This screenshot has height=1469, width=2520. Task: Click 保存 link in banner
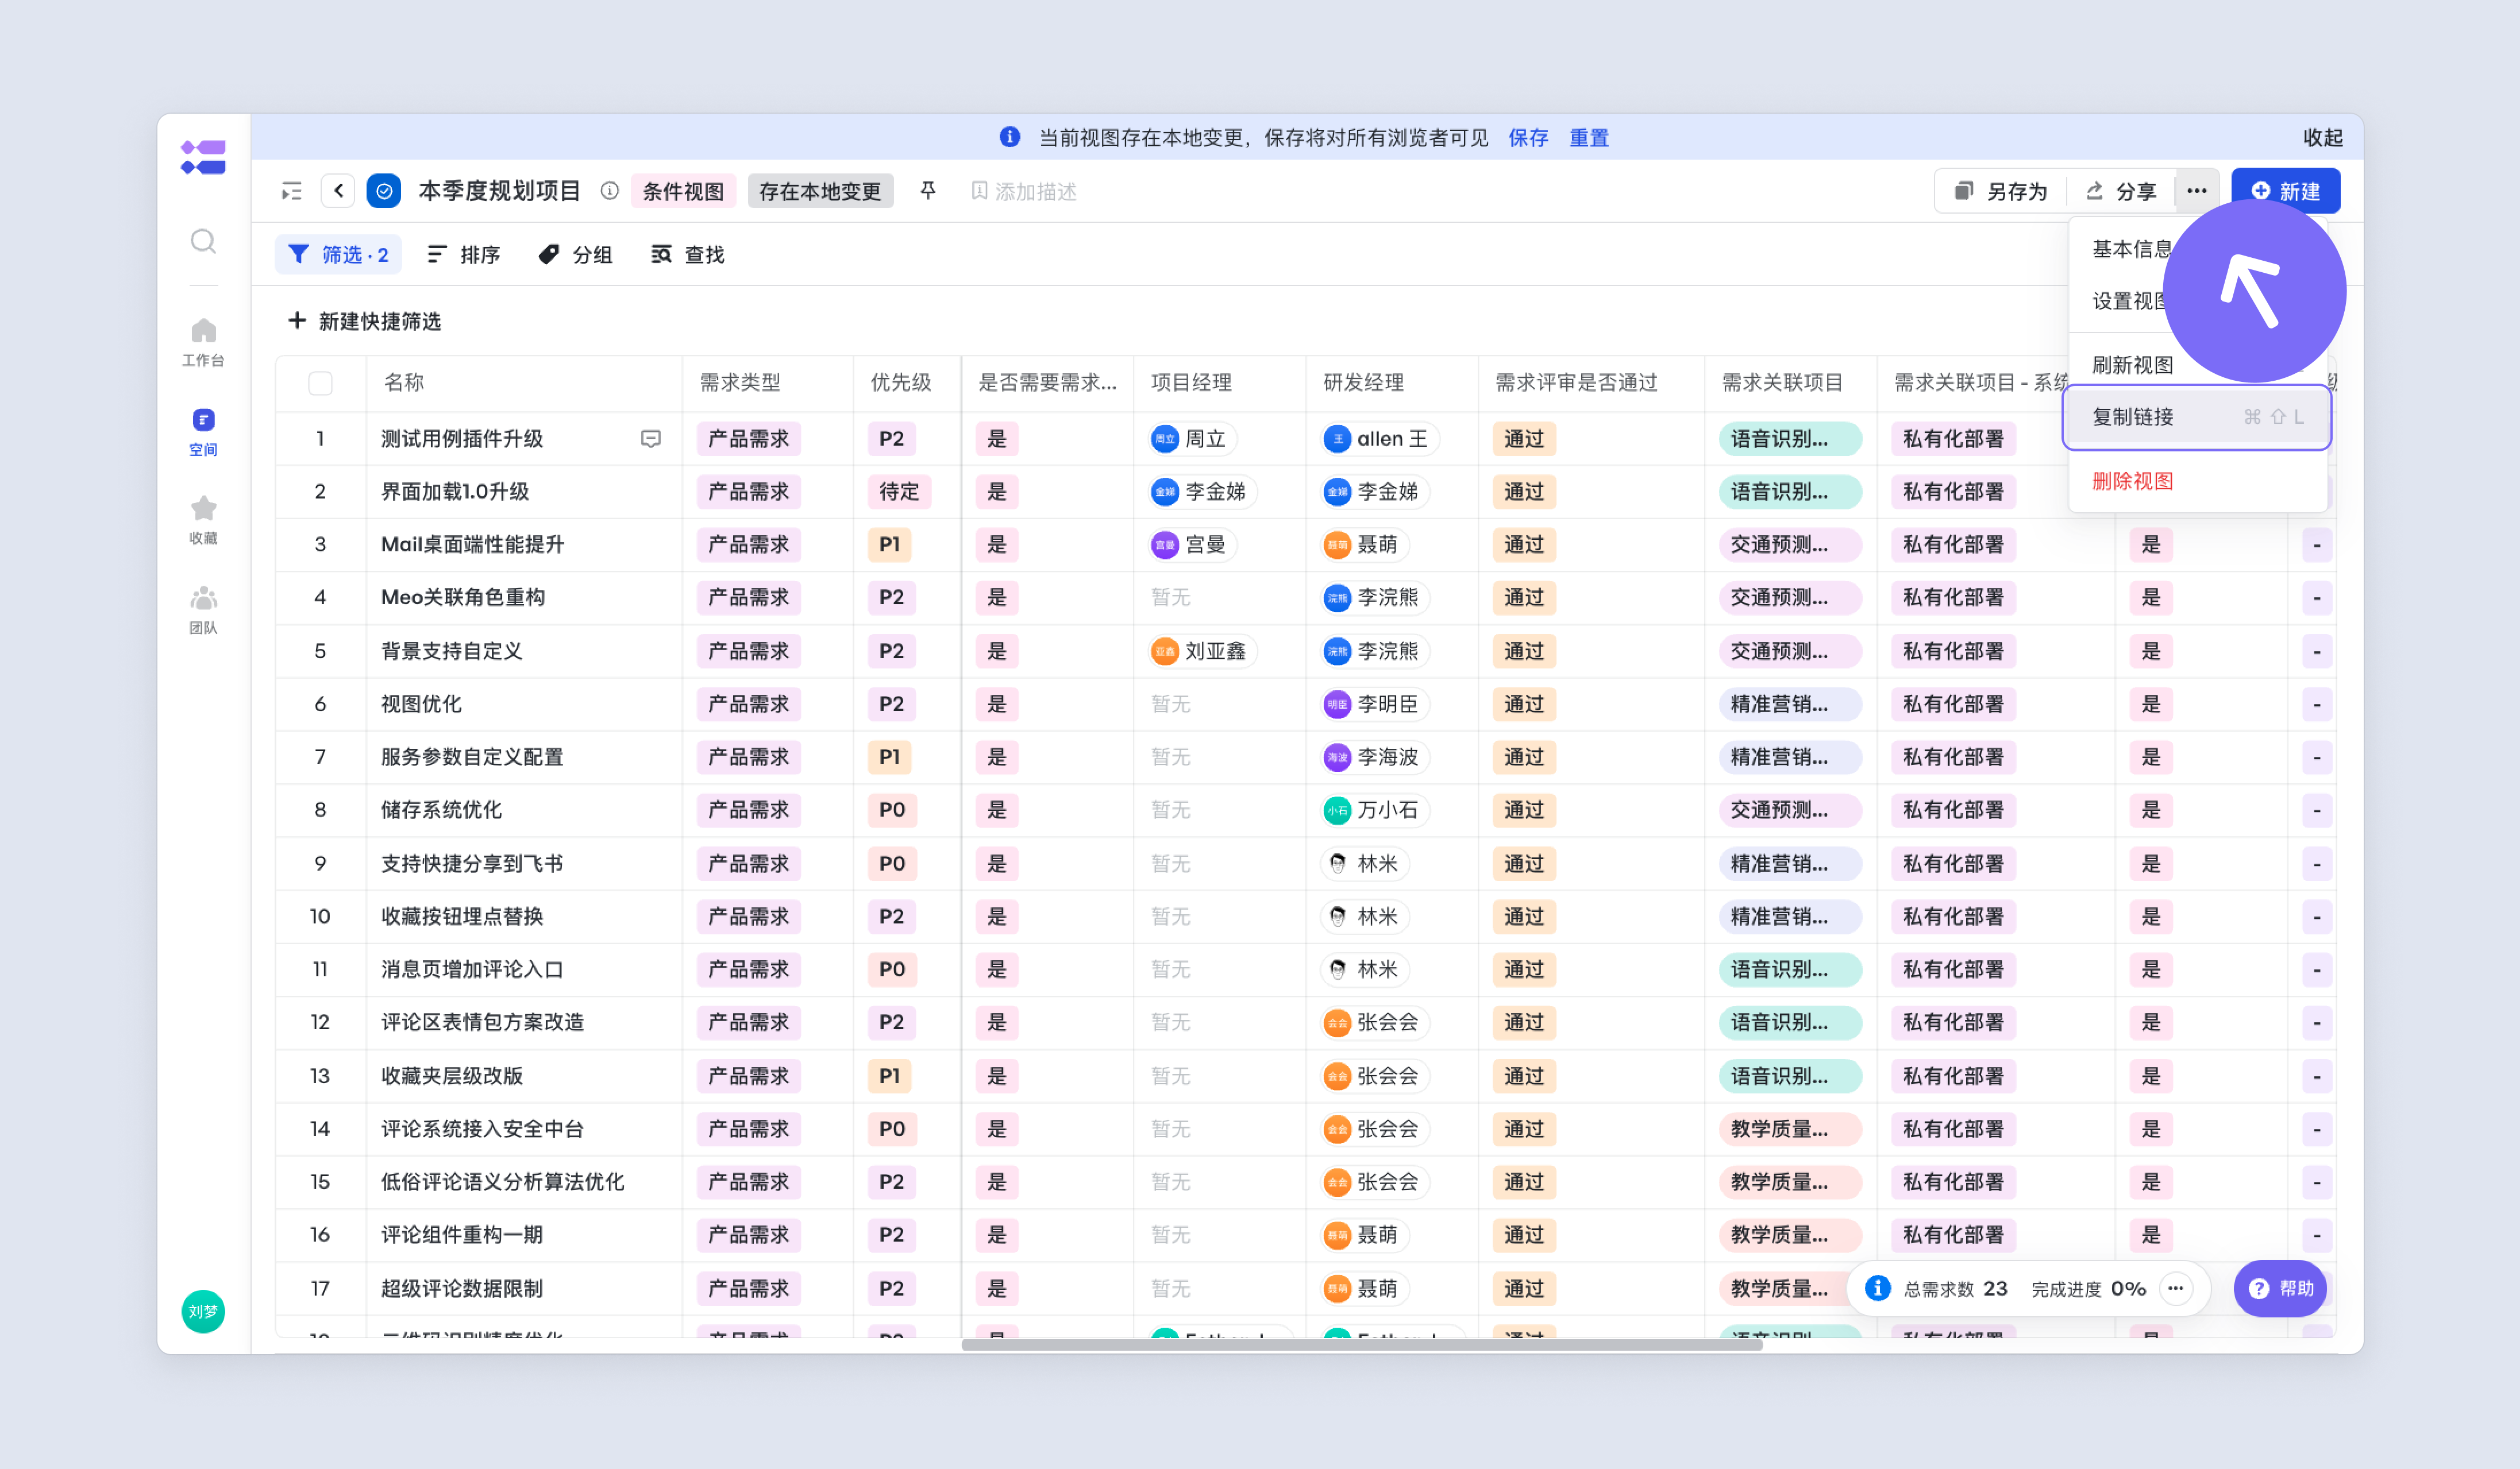[1528, 137]
